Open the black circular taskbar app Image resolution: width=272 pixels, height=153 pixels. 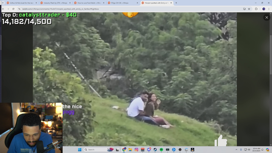pyautogui.click(x=180, y=150)
